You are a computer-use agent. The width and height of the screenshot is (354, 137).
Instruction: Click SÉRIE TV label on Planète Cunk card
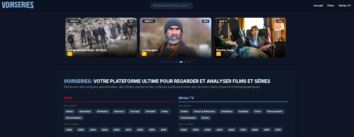223,21
